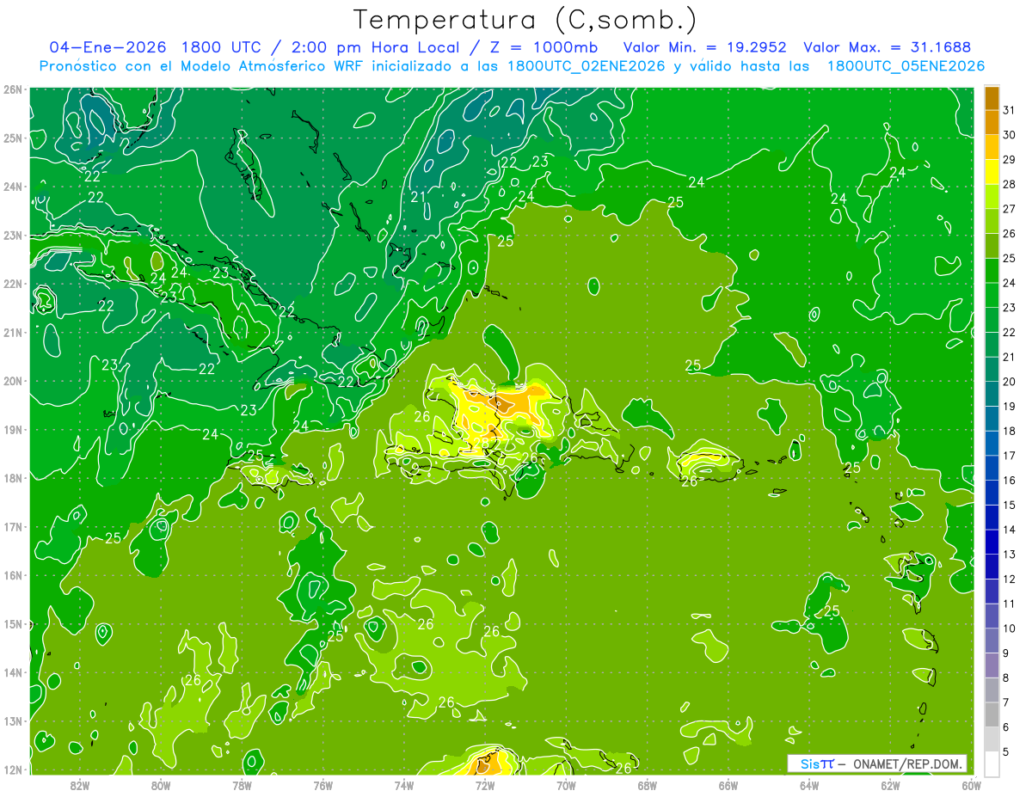Click the '31' value on the color bar scale
This screenshot has height=797, width=1032.
pos(1009,110)
